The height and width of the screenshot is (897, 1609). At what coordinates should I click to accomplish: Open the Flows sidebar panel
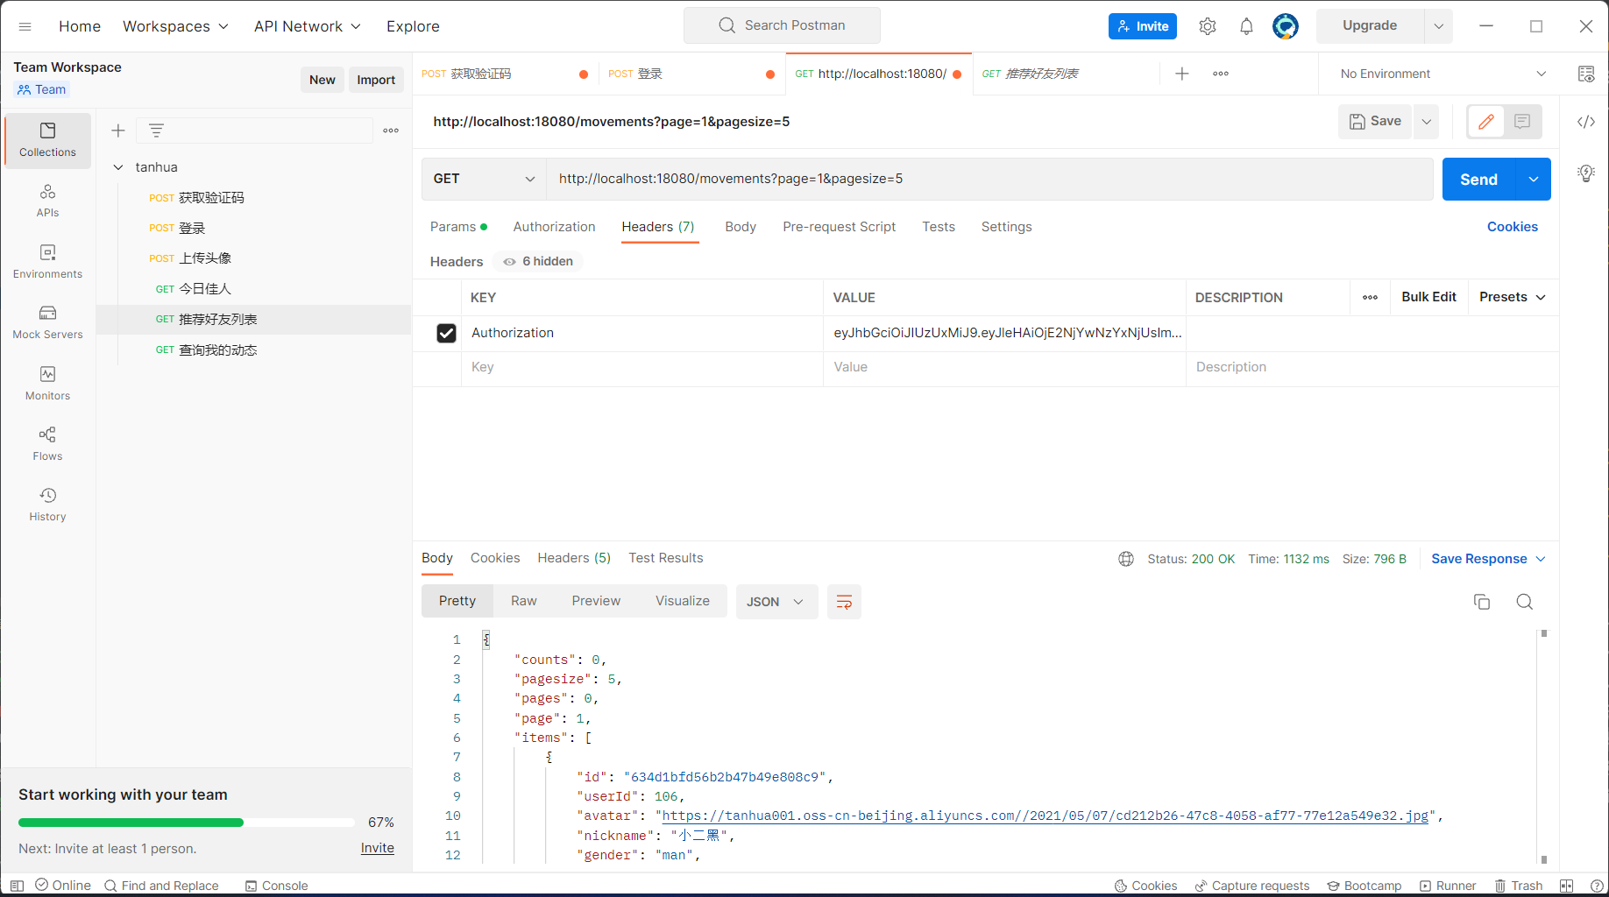tap(47, 444)
